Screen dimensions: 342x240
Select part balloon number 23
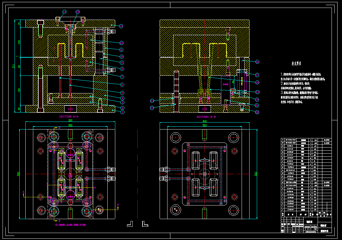click(152, 108)
